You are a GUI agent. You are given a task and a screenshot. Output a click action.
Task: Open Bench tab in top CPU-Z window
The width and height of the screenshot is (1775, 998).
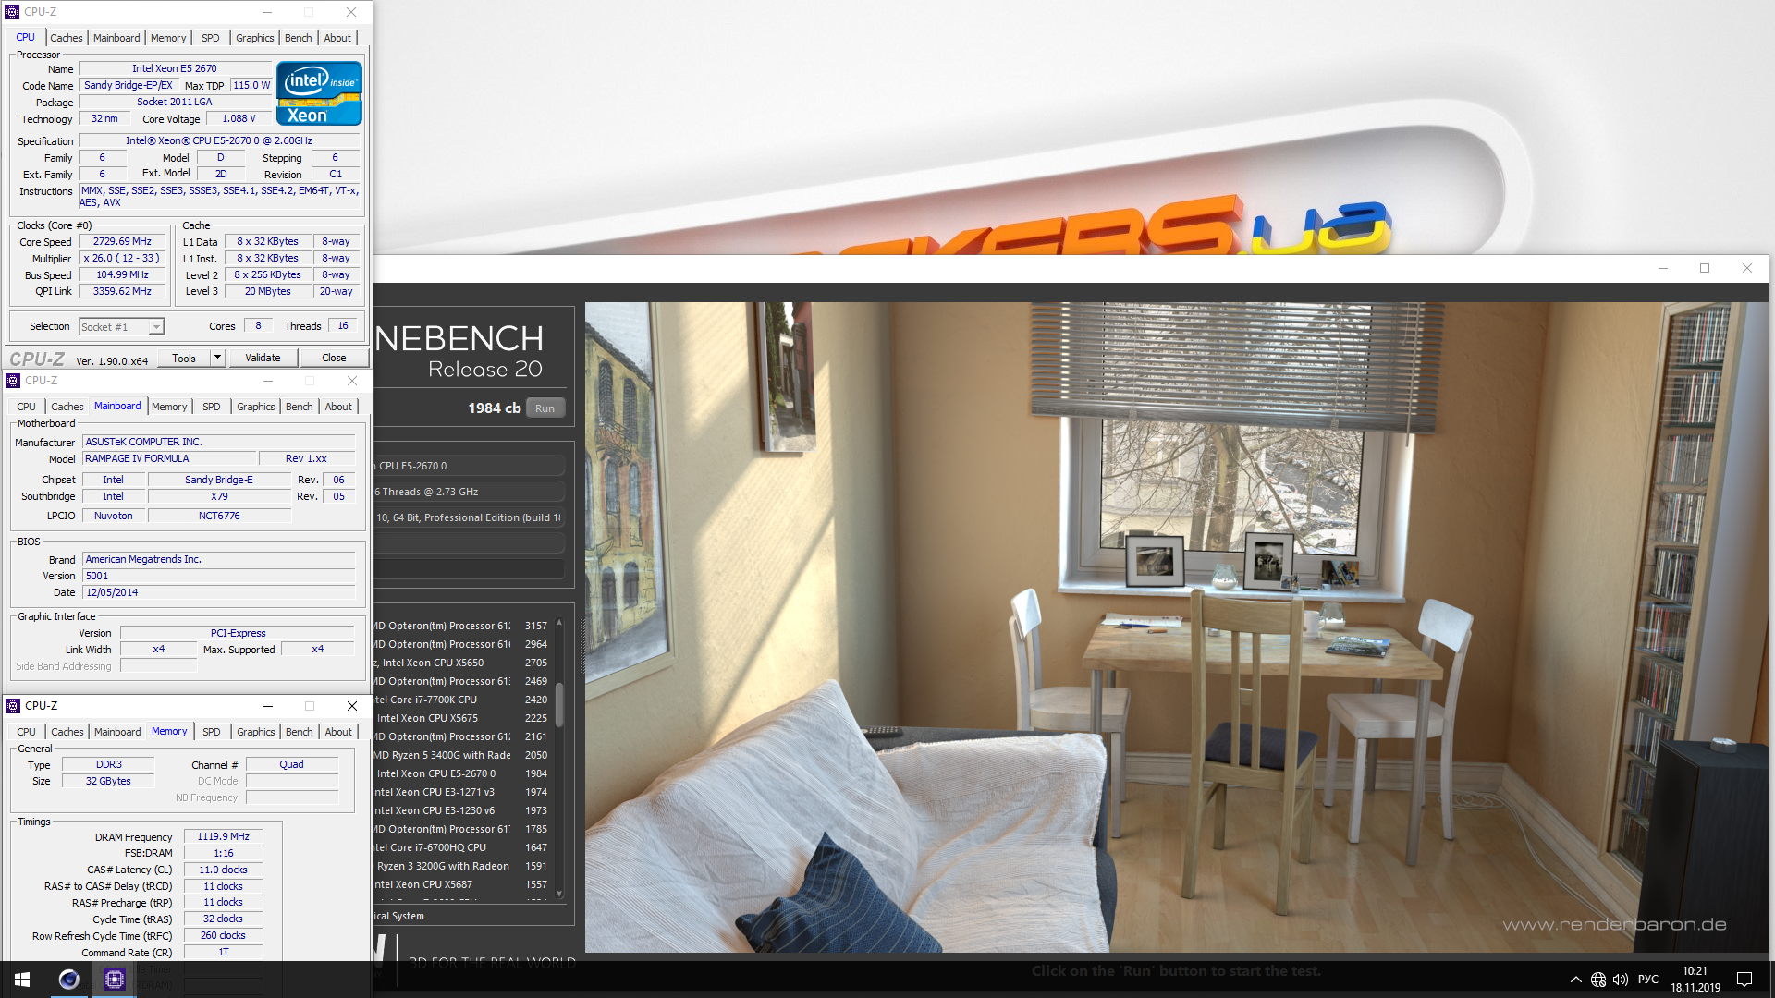pyautogui.click(x=298, y=38)
